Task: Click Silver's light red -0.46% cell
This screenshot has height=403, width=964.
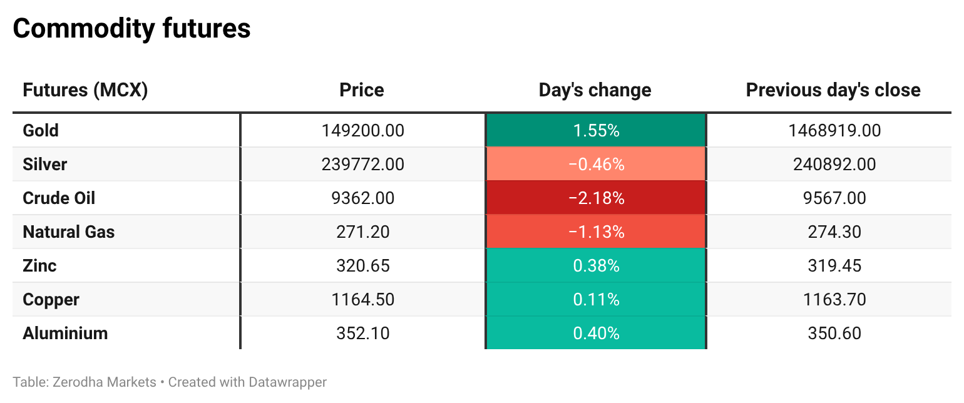Action: [596, 164]
